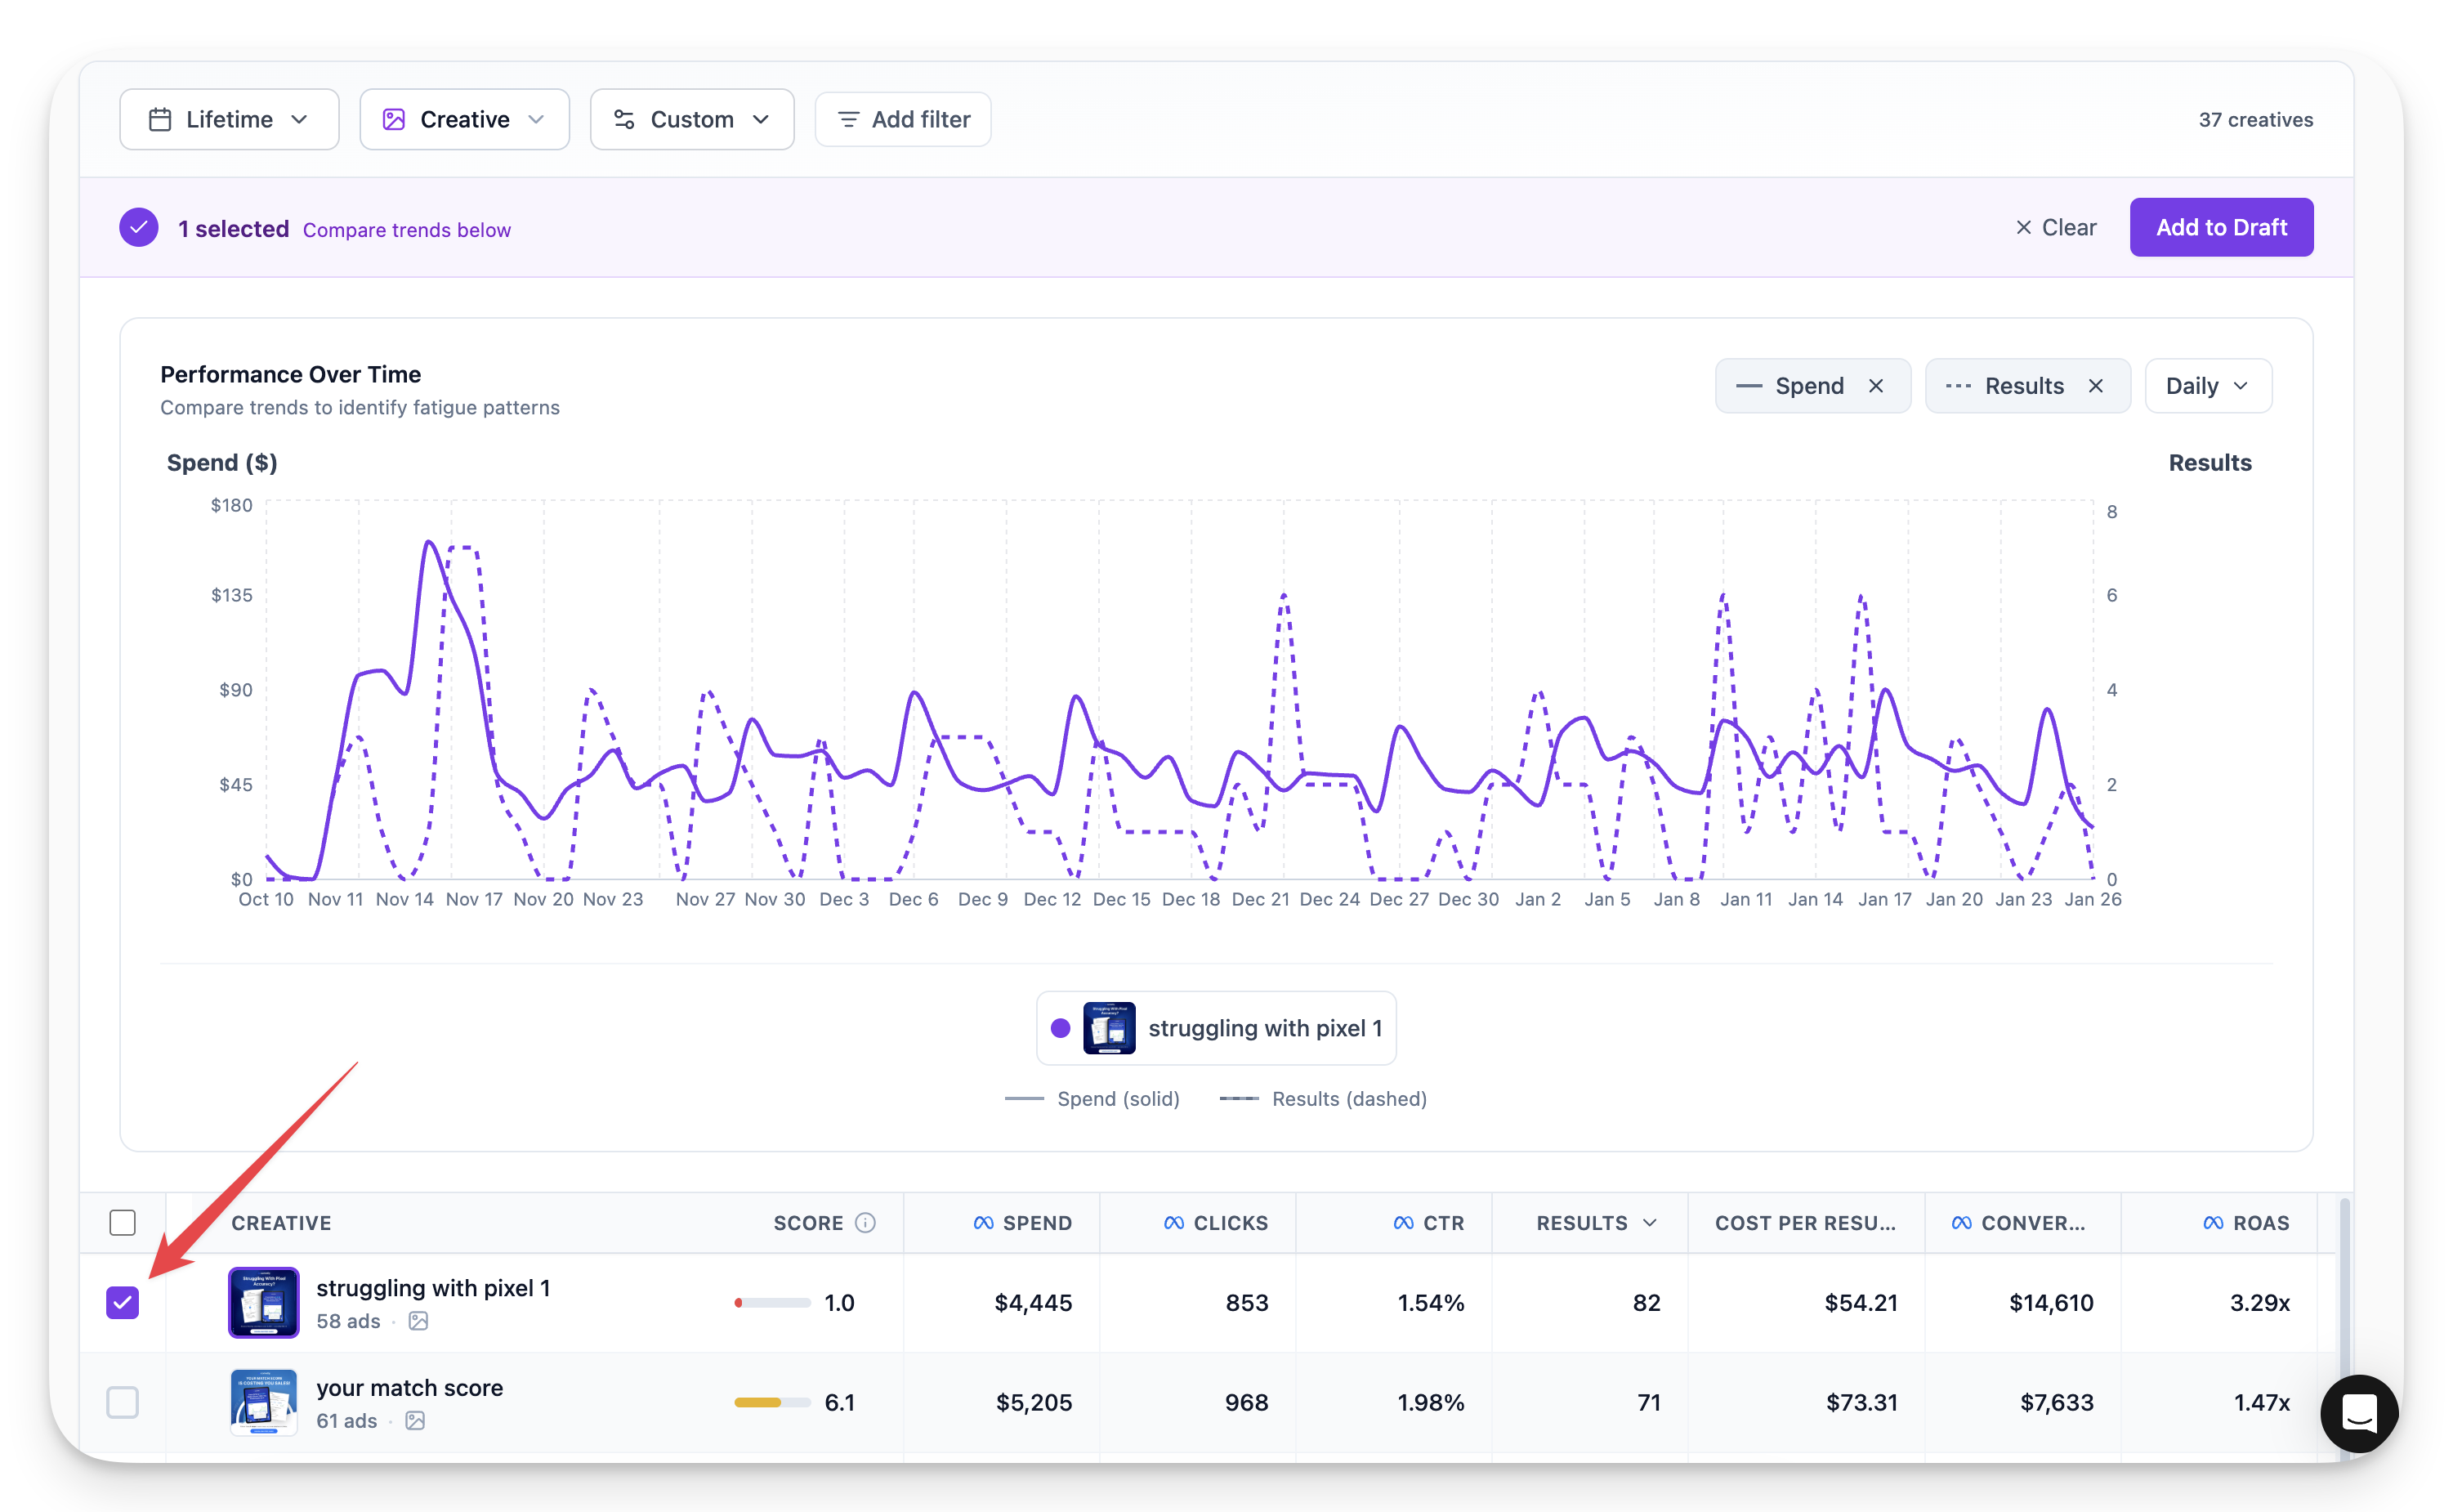2453x1512 pixels.
Task: Open the Lifetime date range dropdown
Action: click(x=229, y=120)
